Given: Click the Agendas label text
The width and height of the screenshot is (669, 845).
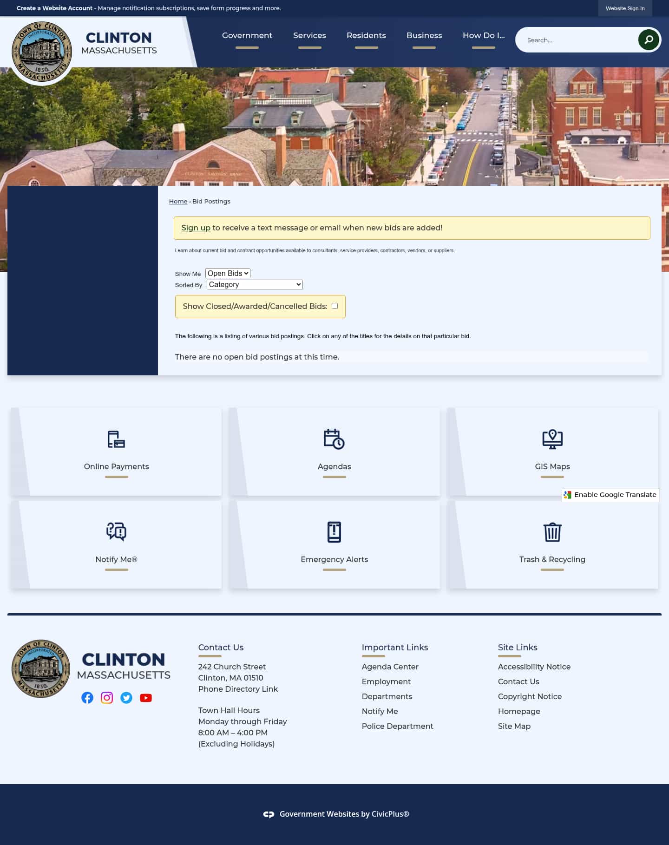Looking at the screenshot, I should click(334, 466).
